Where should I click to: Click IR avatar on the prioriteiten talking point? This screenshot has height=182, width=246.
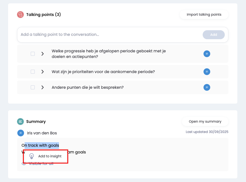click(207, 72)
